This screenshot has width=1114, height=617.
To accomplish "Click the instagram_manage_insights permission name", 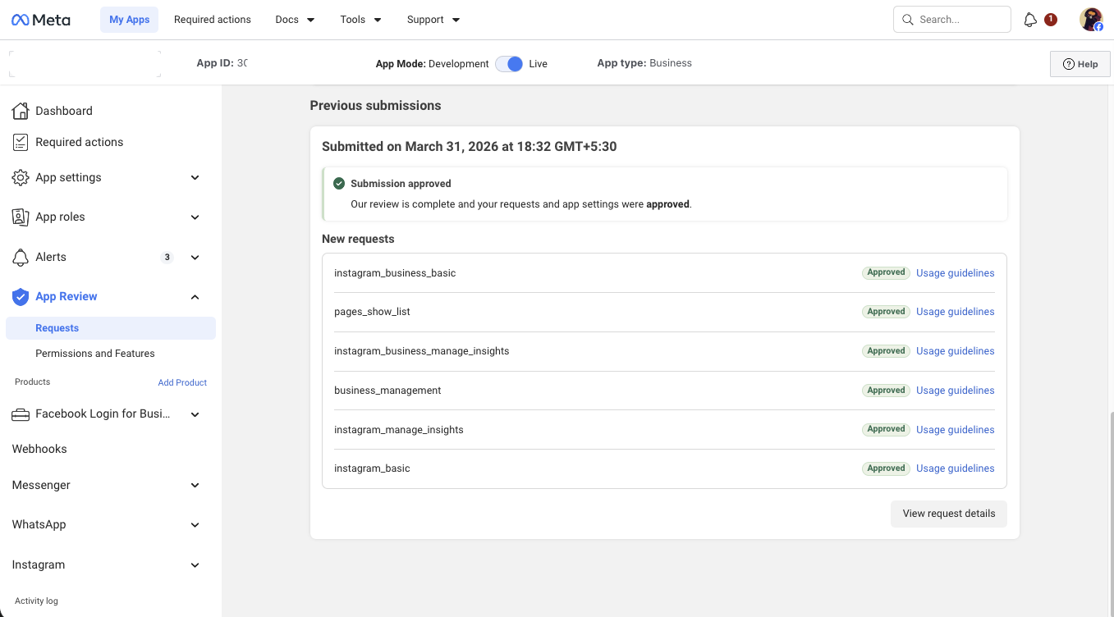I will coord(399,430).
